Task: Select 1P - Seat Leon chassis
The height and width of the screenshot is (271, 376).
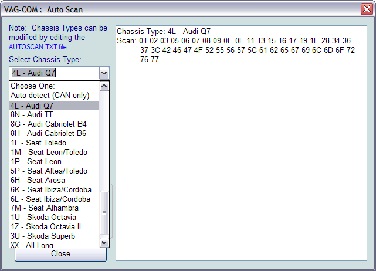Action: 36,162
